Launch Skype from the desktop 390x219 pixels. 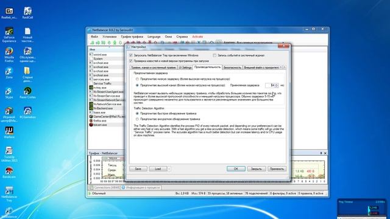[x=9, y=93]
